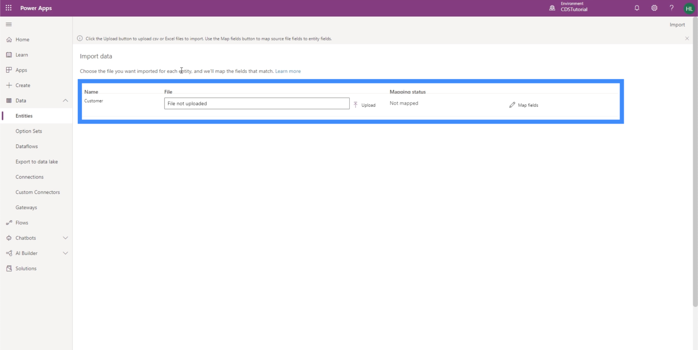698x350 pixels.
Task: Dismiss the info banner with X
Action: (687, 39)
